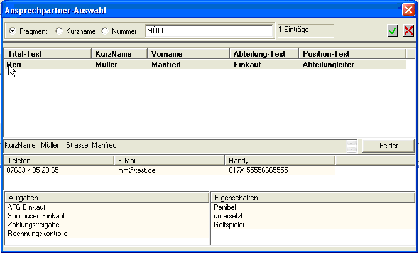The width and height of the screenshot is (419, 253).
Task: Click the Vorname column header
Action: (x=188, y=54)
